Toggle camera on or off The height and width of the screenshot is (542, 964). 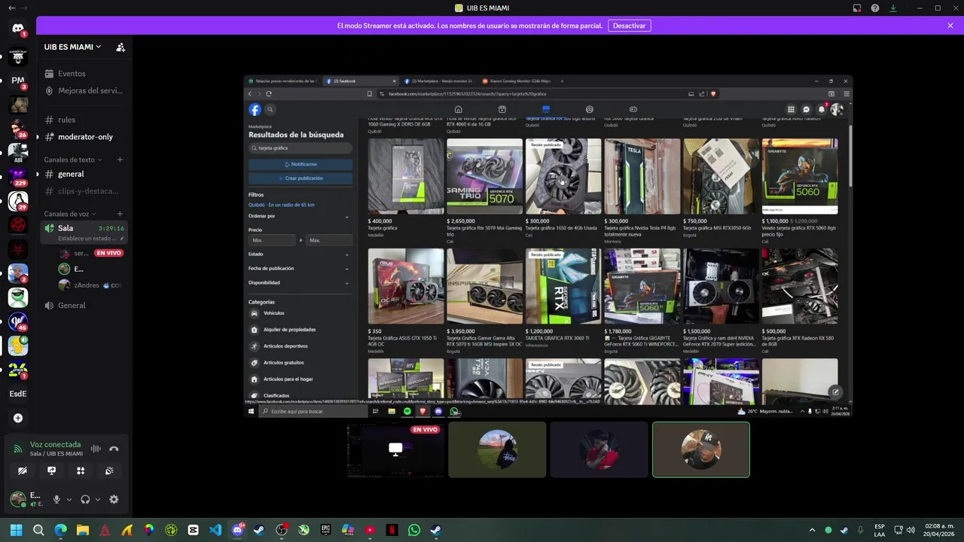(23, 470)
